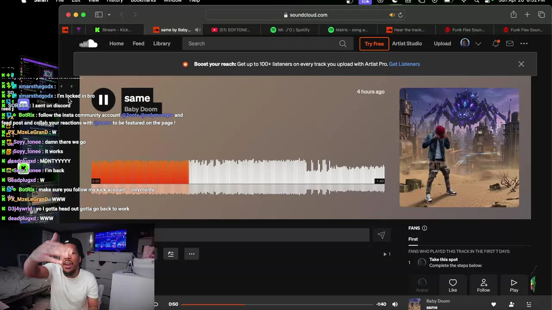Click the -1:40 remaining time in bottom bar
The height and width of the screenshot is (310, 552).
[381, 304]
